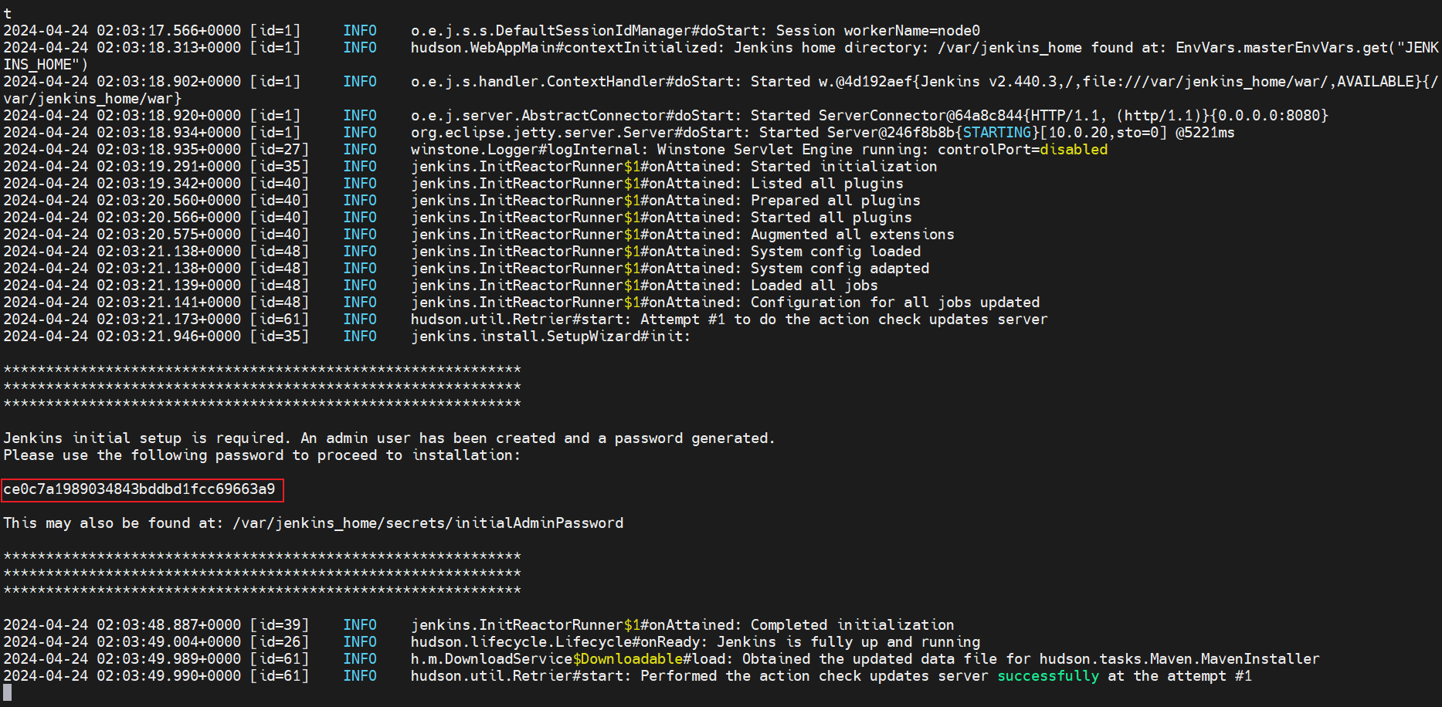Click the 'Started initialization' log text
This screenshot has height=707, width=1442.
tap(843, 167)
